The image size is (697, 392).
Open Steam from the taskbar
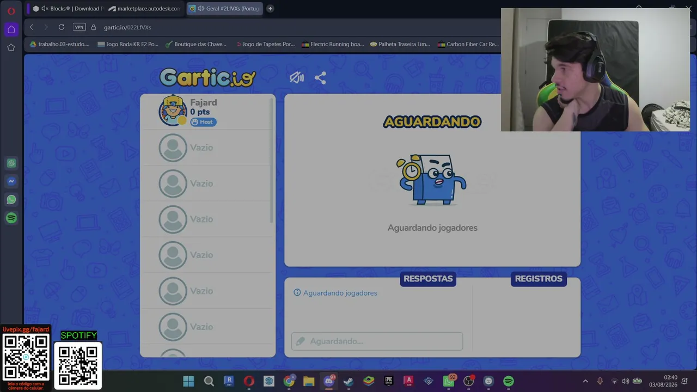tap(348, 381)
